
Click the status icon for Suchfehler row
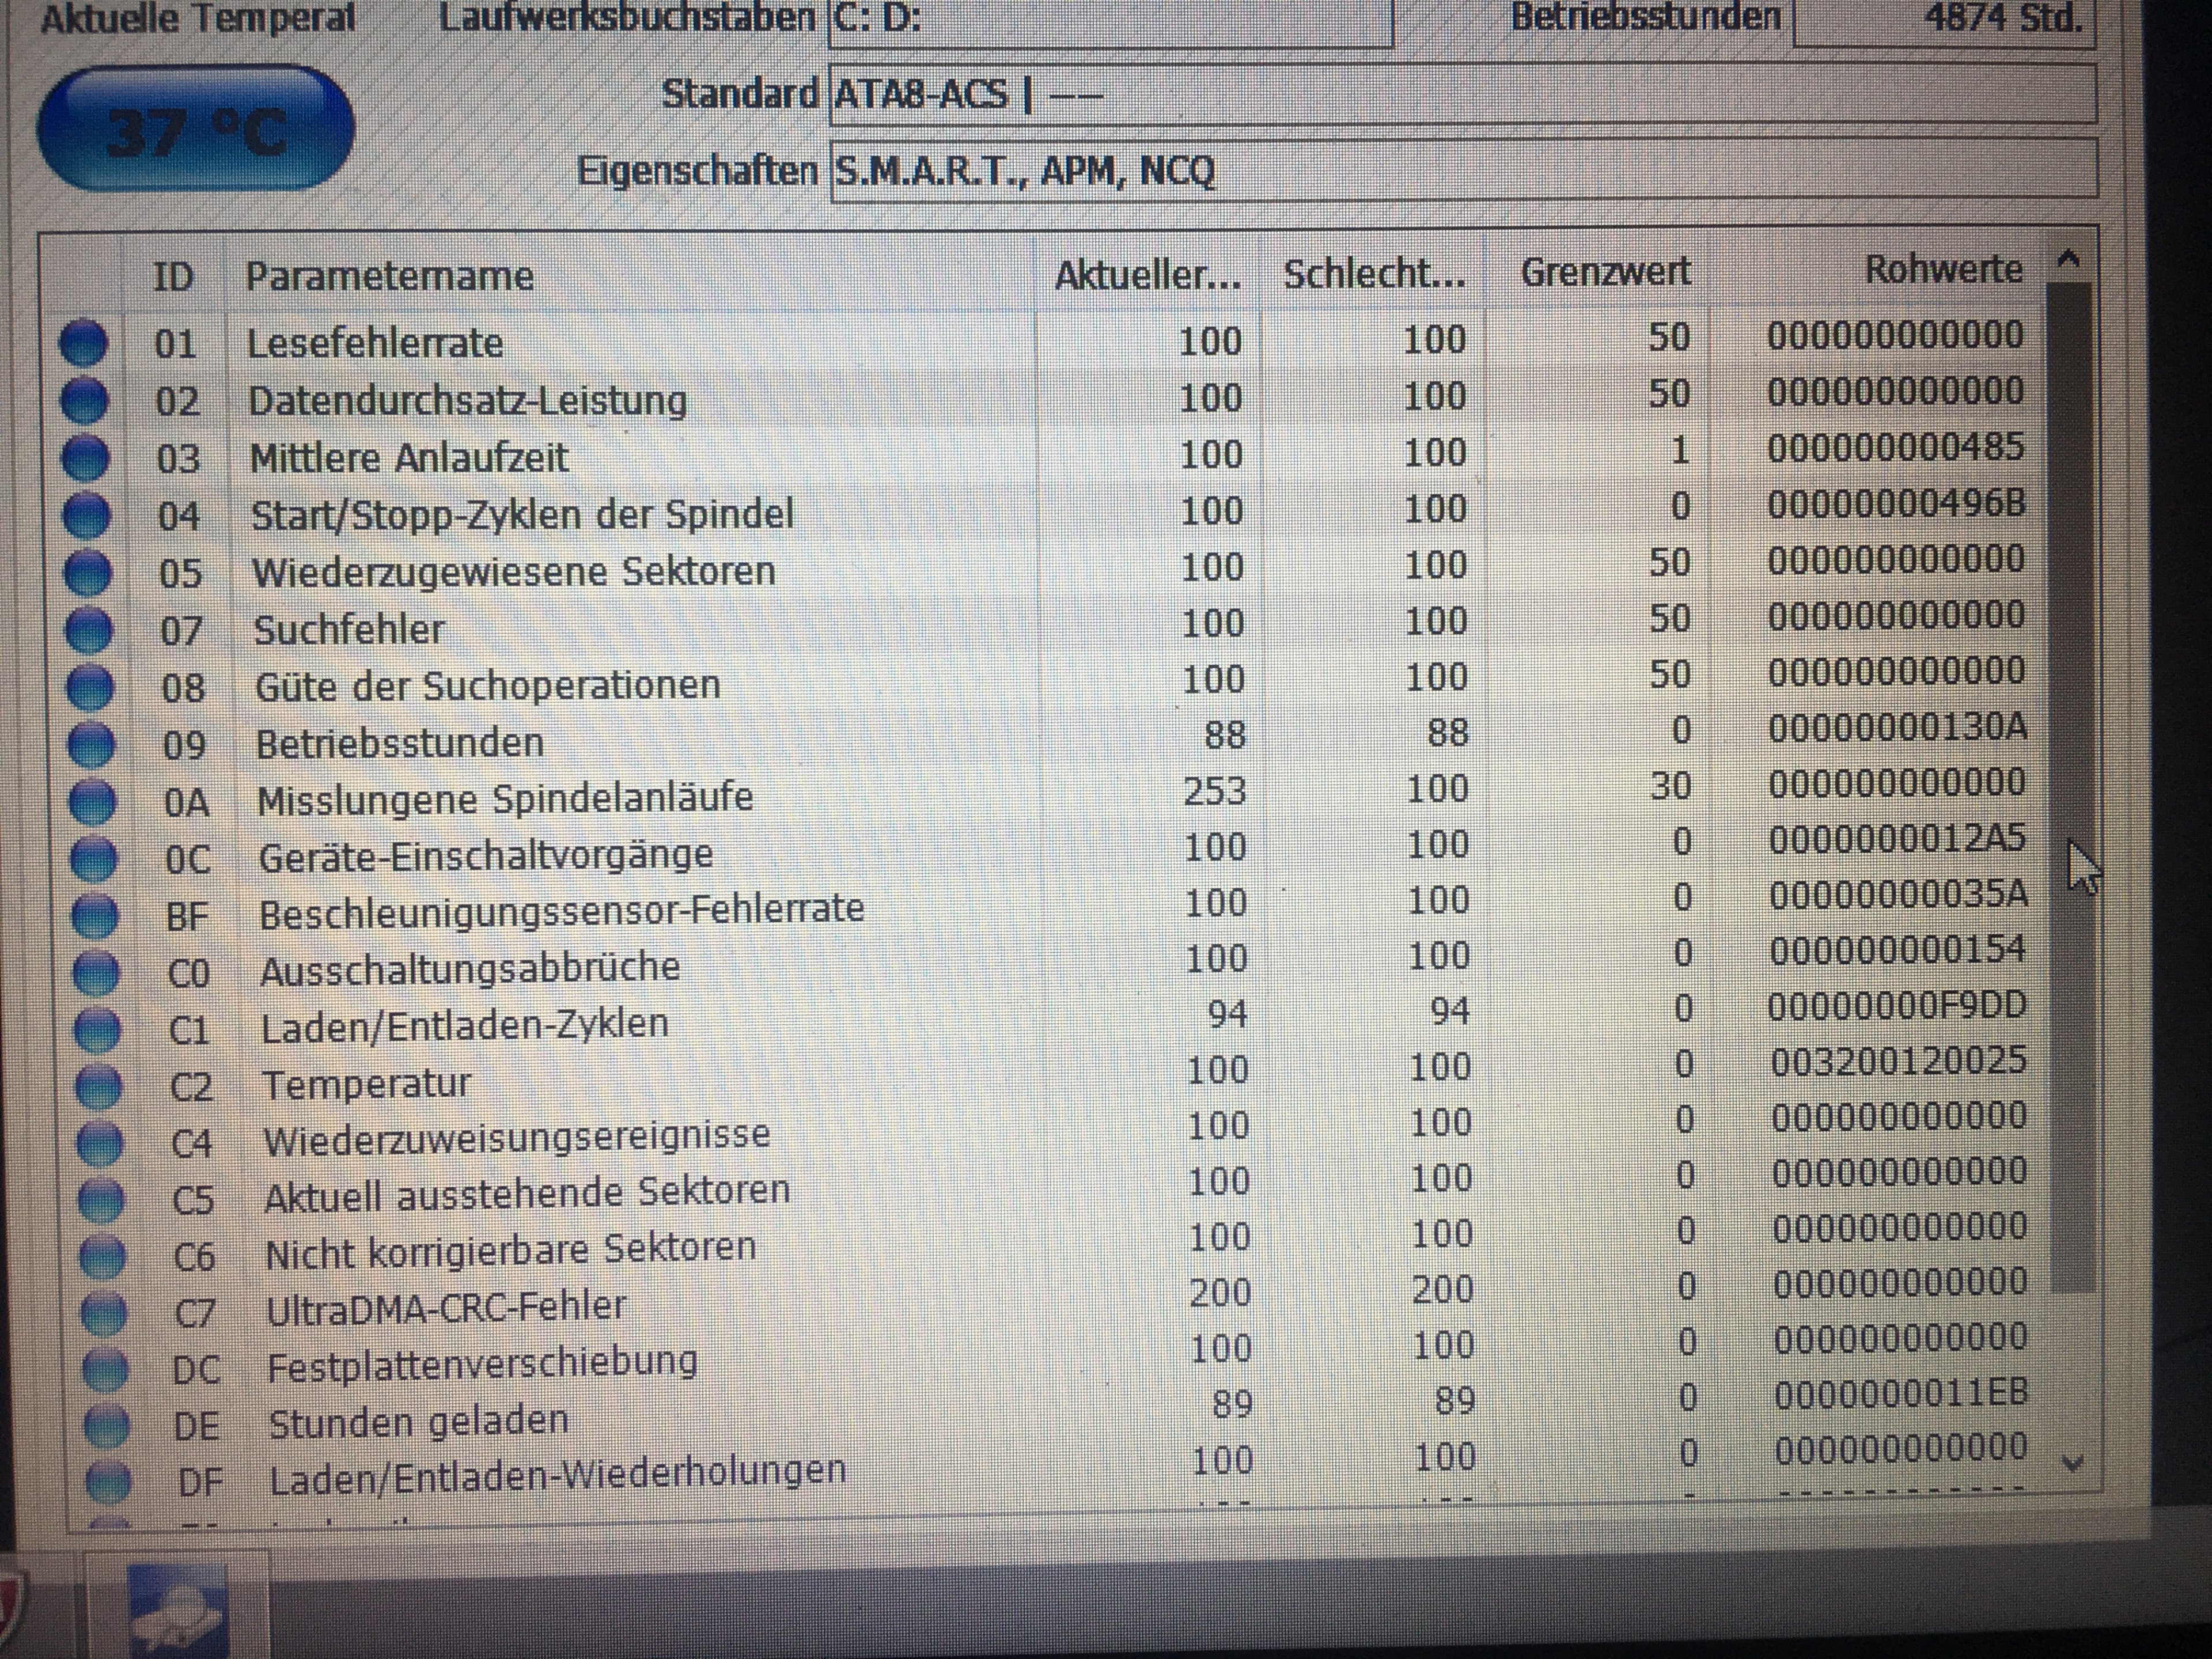point(89,630)
